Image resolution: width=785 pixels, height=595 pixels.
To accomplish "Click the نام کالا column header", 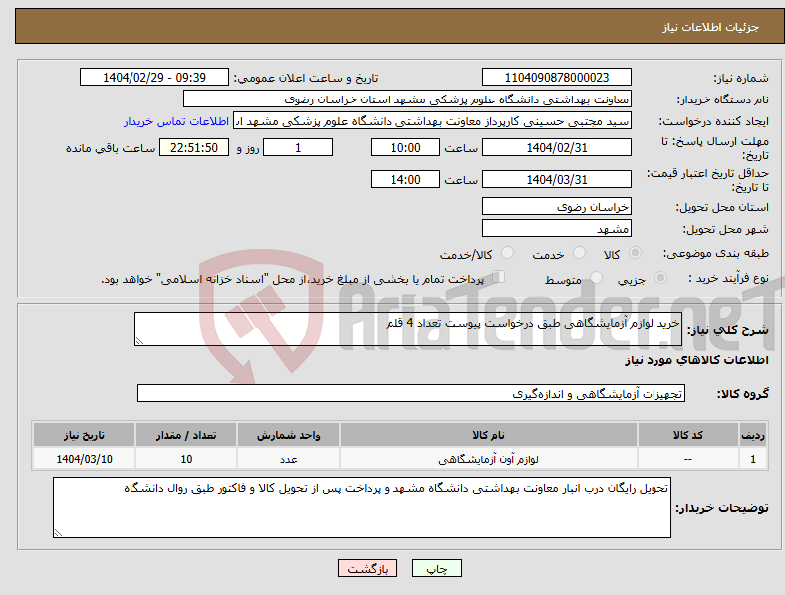I will (488, 435).
